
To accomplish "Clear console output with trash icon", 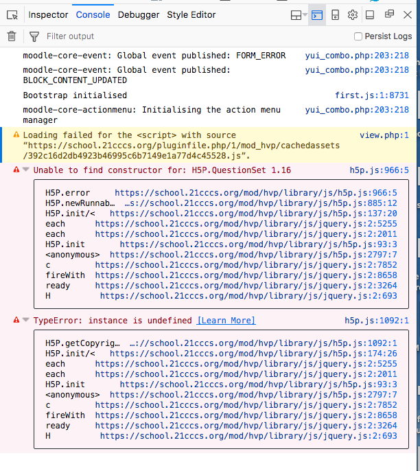I will [x=12, y=36].
